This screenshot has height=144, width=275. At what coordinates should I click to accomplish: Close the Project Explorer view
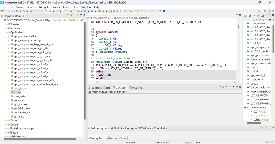pos(23,16)
